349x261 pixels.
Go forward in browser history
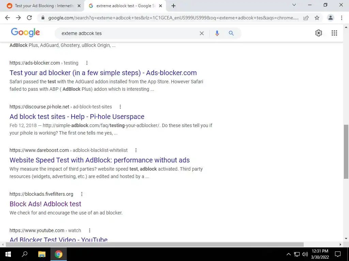(x=18, y=18)
